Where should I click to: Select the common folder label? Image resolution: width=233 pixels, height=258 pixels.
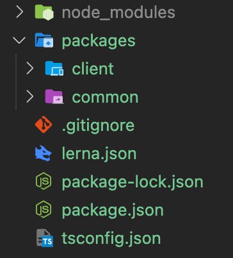[105, 98]
